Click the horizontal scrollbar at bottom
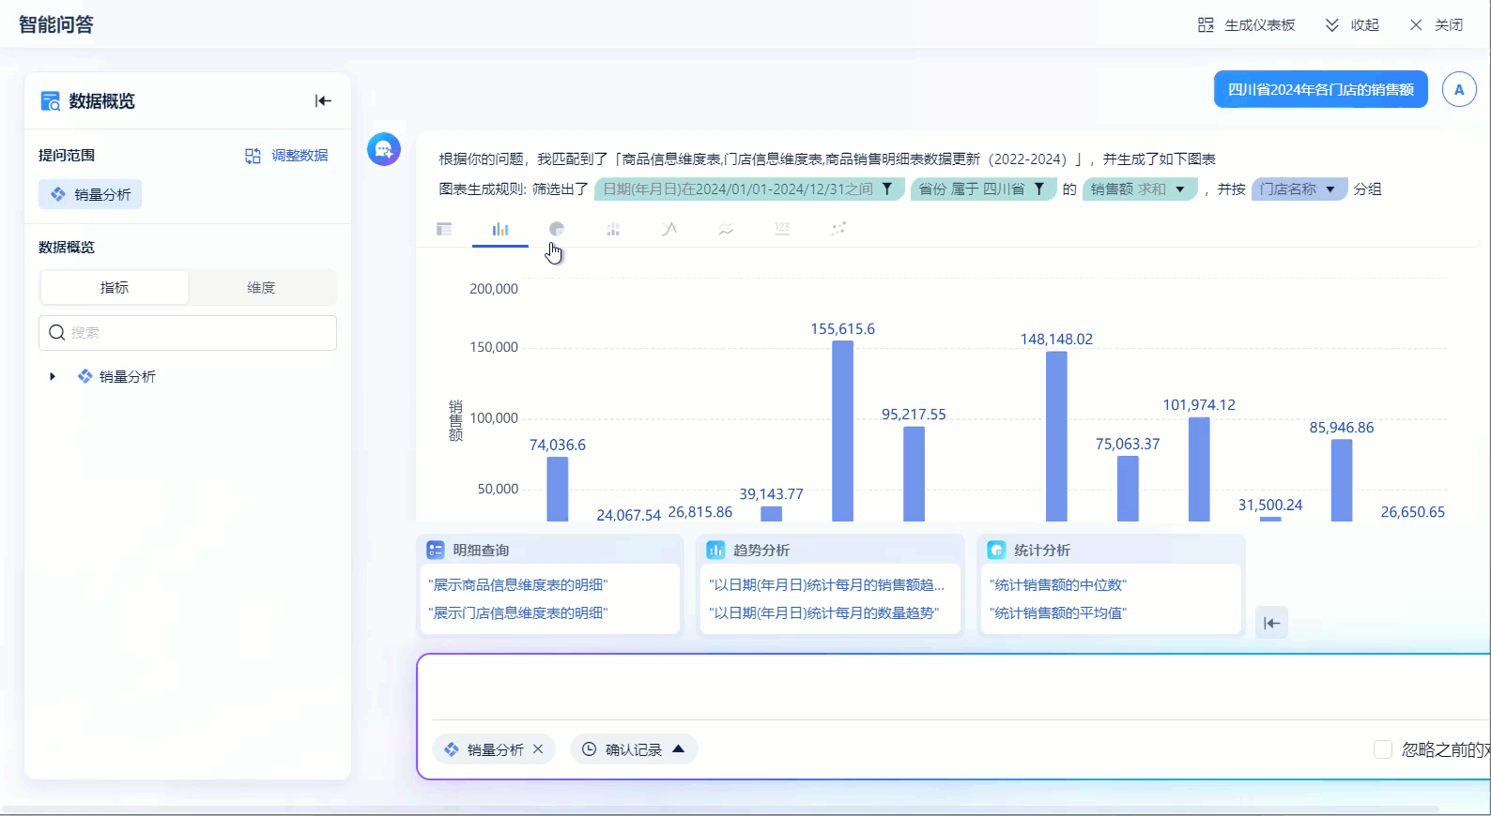Screen dimensions: 1491x816 [721, 808]
